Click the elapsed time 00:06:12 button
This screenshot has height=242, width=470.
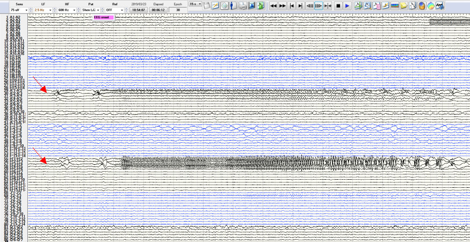tap(158, 10)
